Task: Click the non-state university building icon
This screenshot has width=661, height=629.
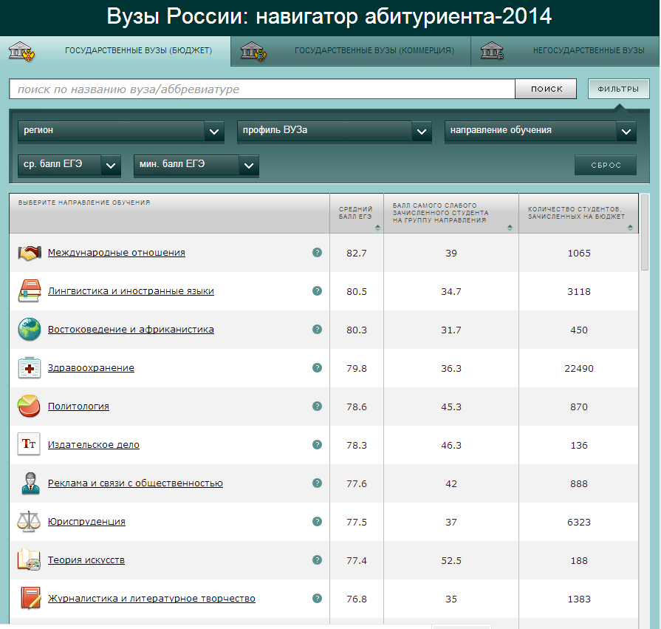Action: (492, 51)
